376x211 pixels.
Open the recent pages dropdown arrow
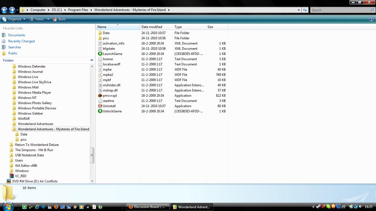(17, 10)
